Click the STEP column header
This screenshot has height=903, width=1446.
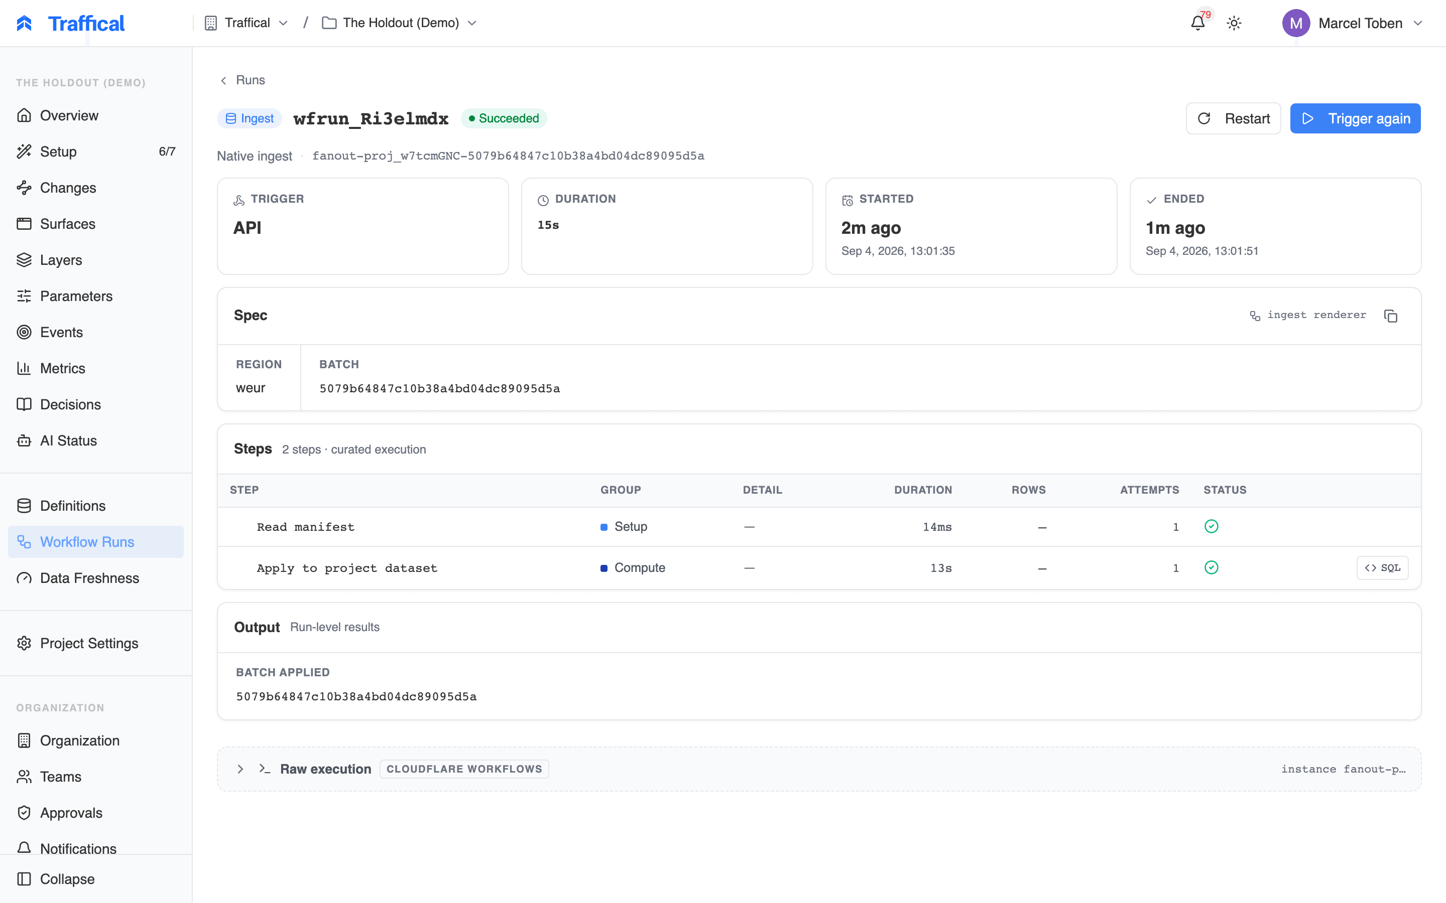pos(245,490)
